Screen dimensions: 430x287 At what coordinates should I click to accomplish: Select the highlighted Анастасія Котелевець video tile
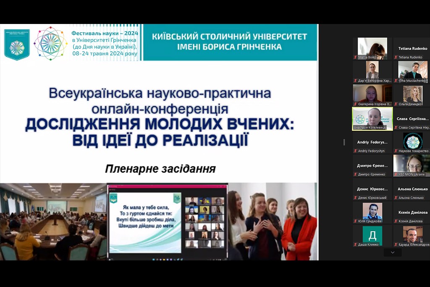click(372, 118)
